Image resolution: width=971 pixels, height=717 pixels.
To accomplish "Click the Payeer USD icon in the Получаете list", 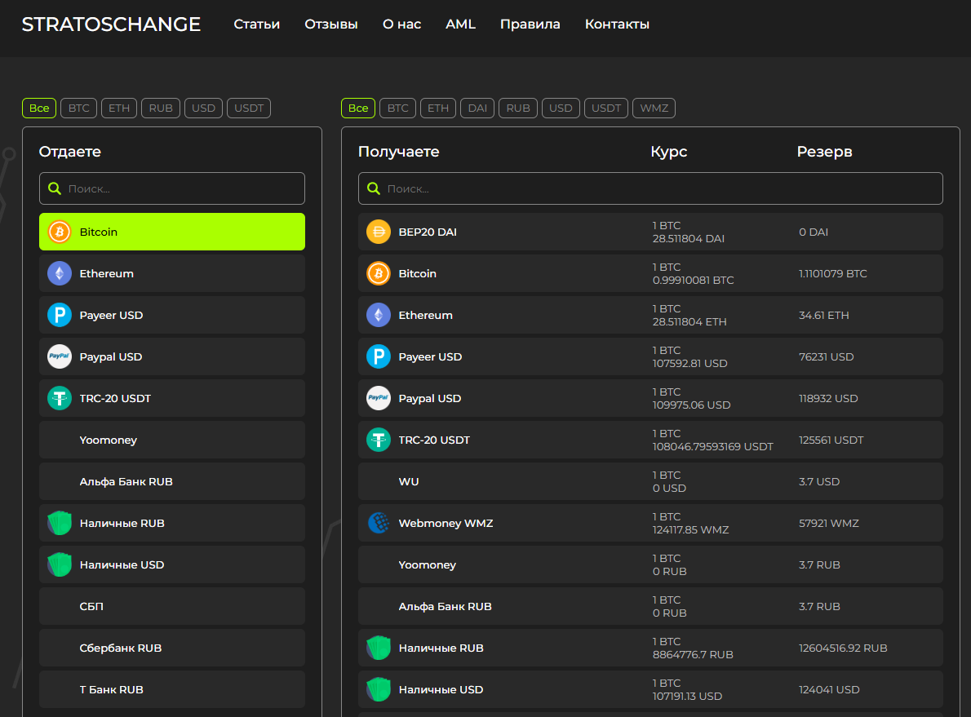I will click(x=379, y=356).
